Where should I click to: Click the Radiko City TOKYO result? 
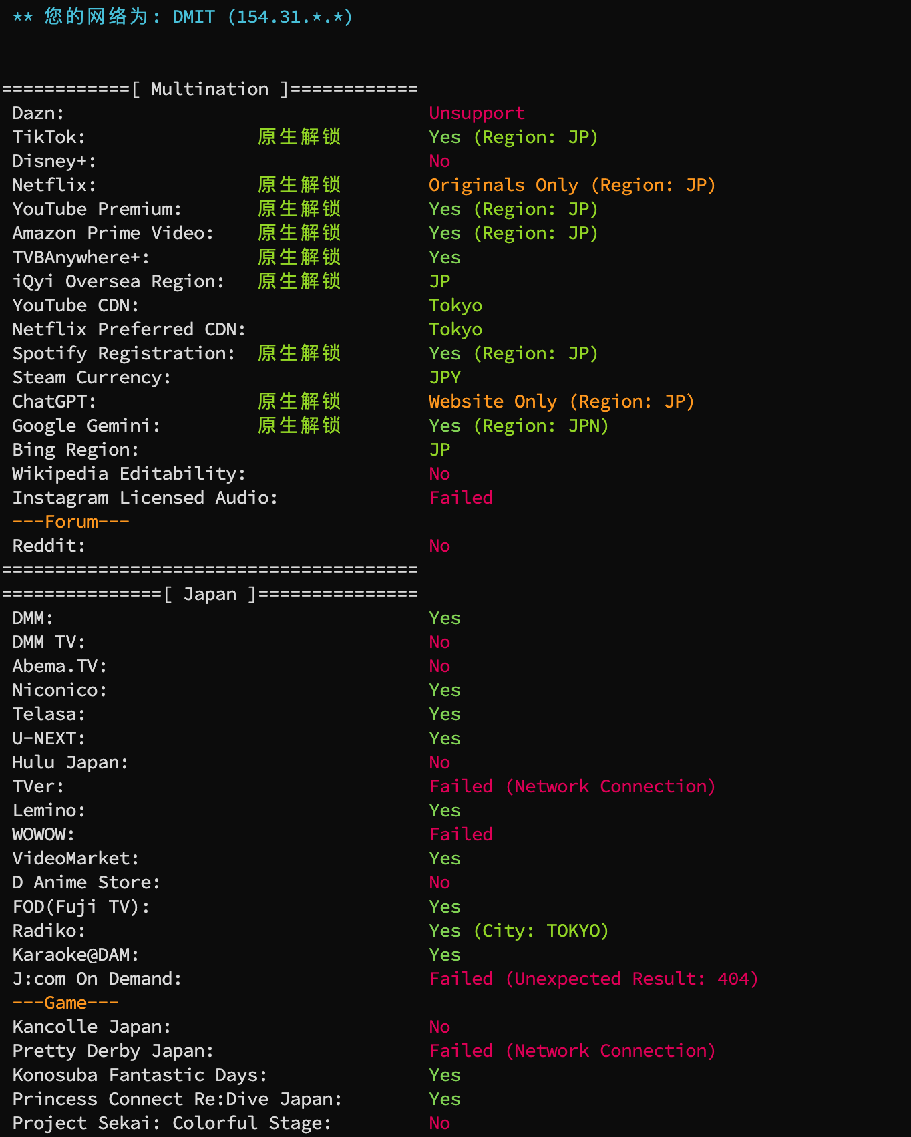pos(518,931)
